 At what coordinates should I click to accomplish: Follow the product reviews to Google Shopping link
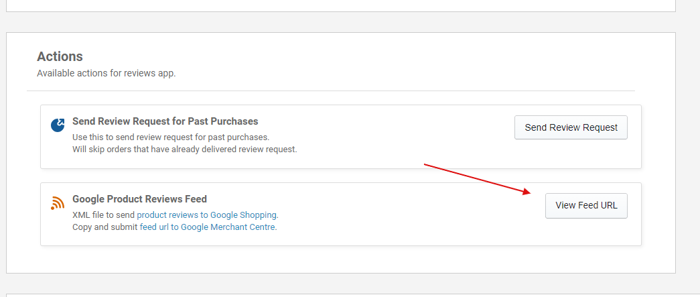207,215
